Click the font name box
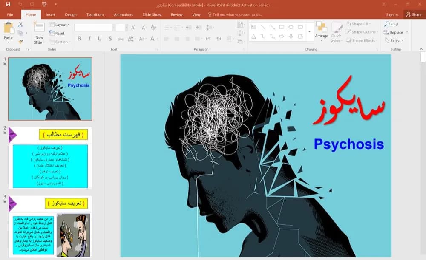The height and width of the screenshot is (260, 426). [93, 27]
